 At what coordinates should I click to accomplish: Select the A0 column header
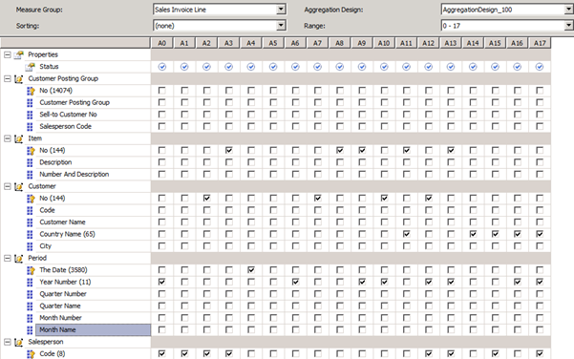[x=161, y=43]
